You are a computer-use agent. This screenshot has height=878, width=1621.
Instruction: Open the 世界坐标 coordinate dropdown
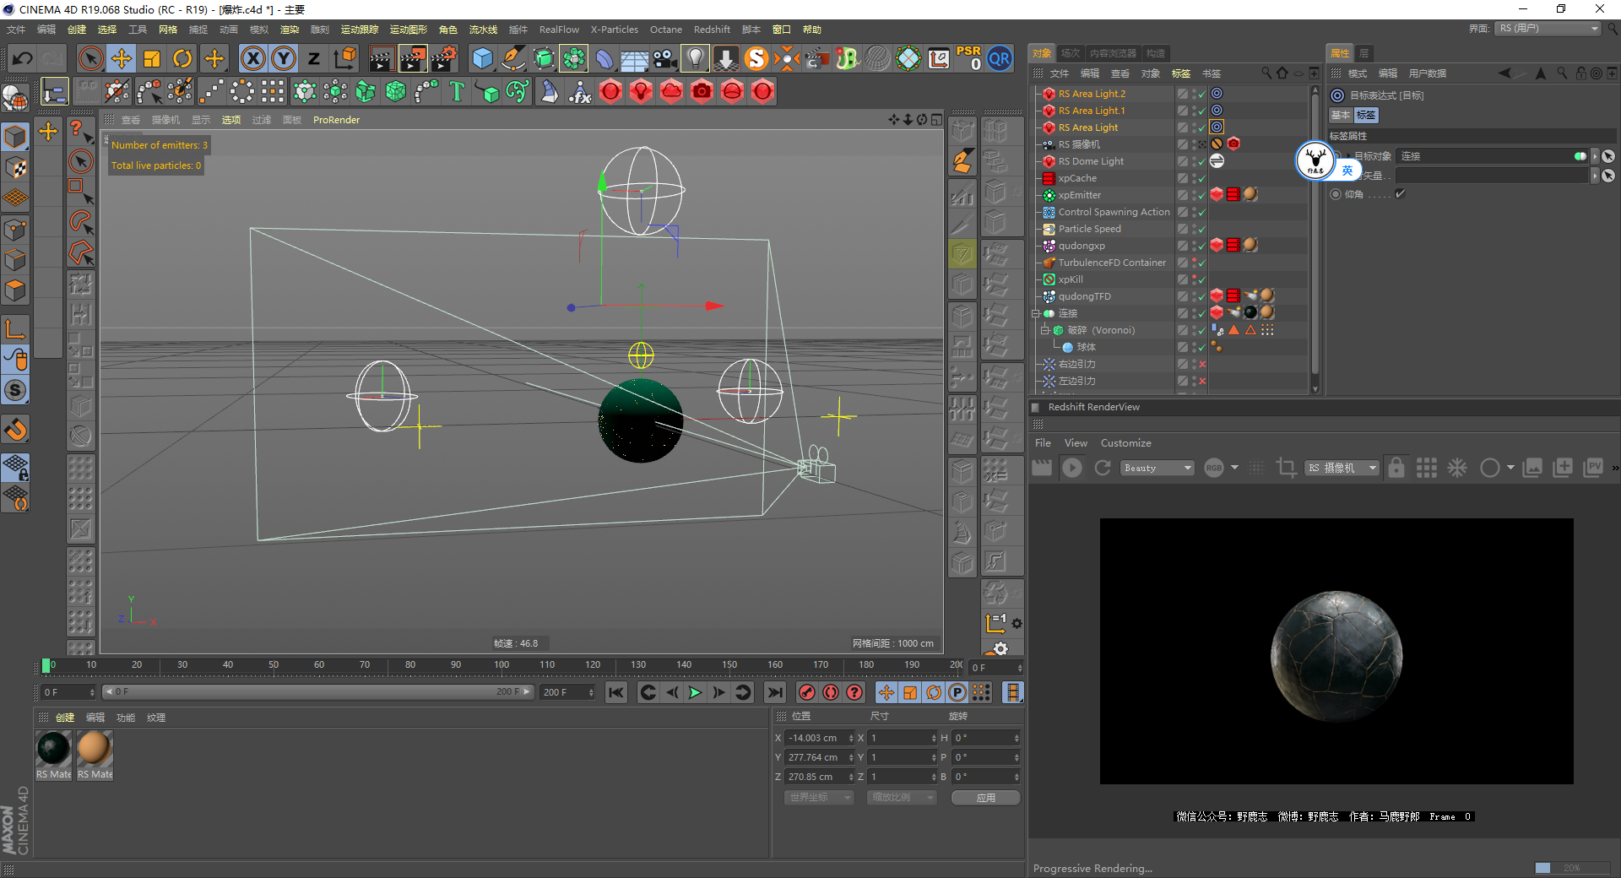(x=819, y=798)
